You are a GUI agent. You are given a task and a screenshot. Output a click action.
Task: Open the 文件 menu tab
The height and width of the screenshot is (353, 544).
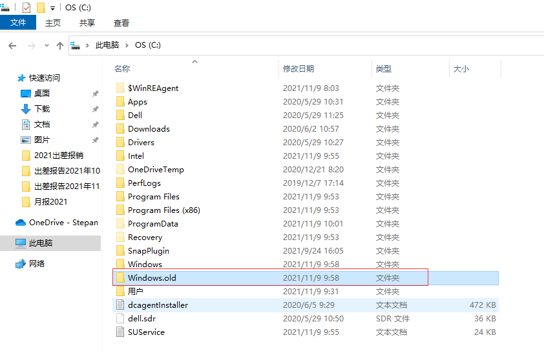coord(18,23)
